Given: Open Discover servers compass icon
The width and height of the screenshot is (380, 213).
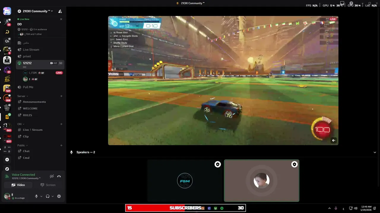Looking at the screenshot, I should click(7, 169).
